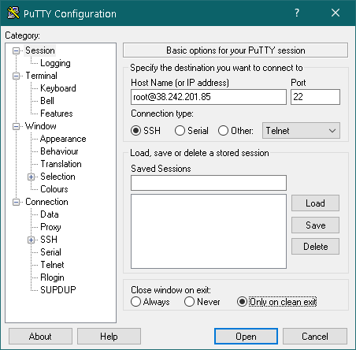This screenshot has width=356, height=350.
Task: Open the Serial category in tree
Action: (x=50, y=252)
